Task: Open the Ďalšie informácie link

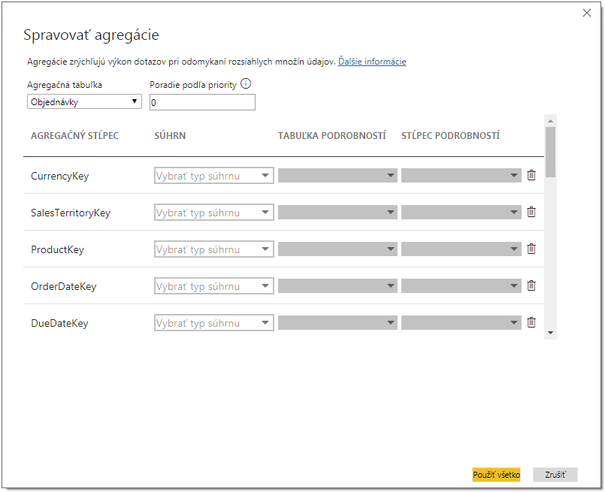Action: click(372, 62)
